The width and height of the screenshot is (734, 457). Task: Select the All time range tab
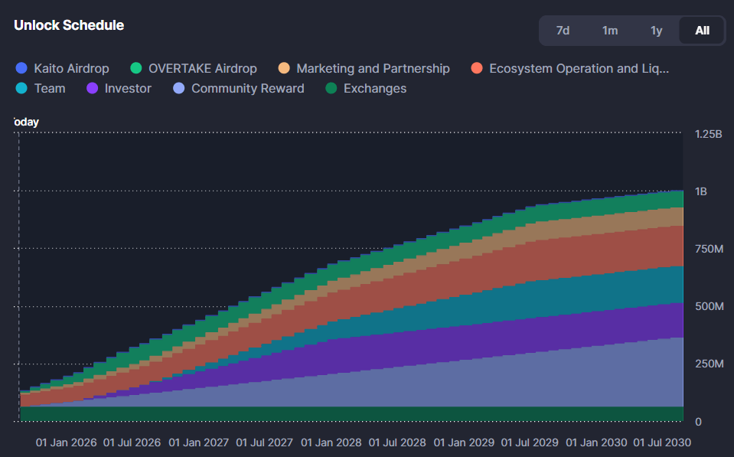[702, 31]
